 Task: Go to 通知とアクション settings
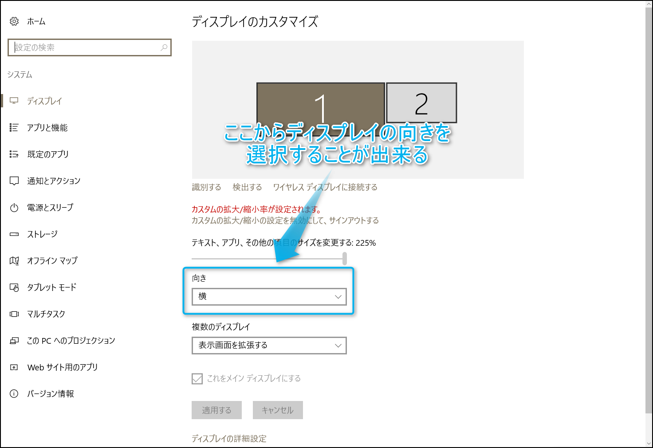(53, 181)
